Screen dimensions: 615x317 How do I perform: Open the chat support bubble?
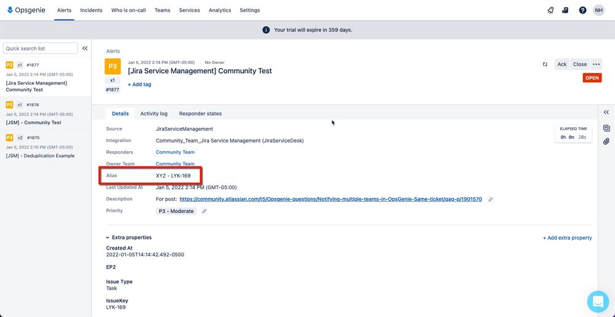click(598, 302)
